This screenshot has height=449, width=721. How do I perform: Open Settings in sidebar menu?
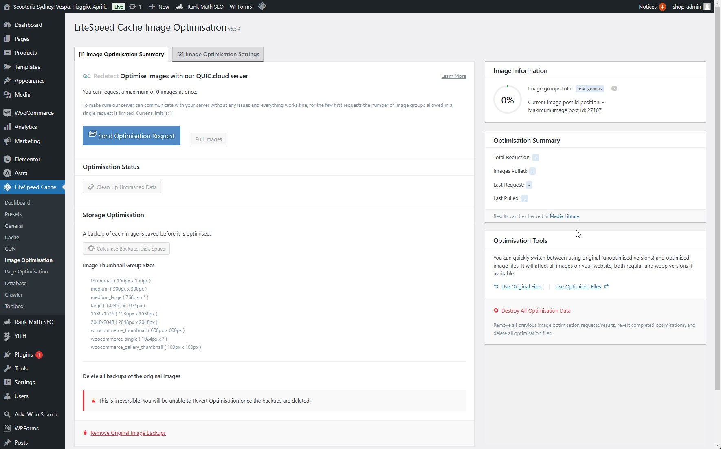[x=24, y=382]
